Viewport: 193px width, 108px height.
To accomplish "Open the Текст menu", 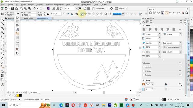I will tap(68, 5).
